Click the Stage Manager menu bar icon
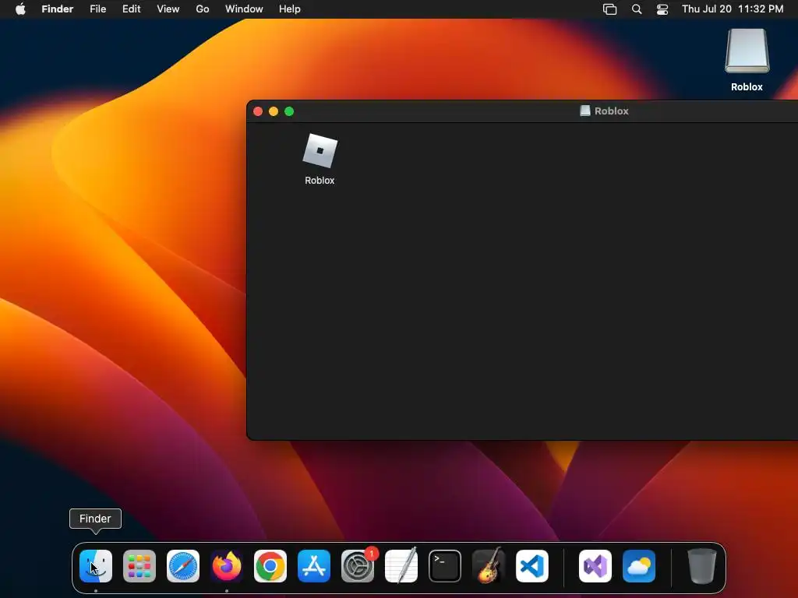798x598 pixels. 609,9
